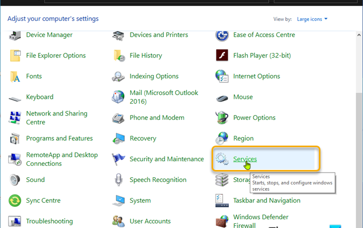Open the Sync Centre green icon
363x228 pixels.
click(x=15, y=201)
